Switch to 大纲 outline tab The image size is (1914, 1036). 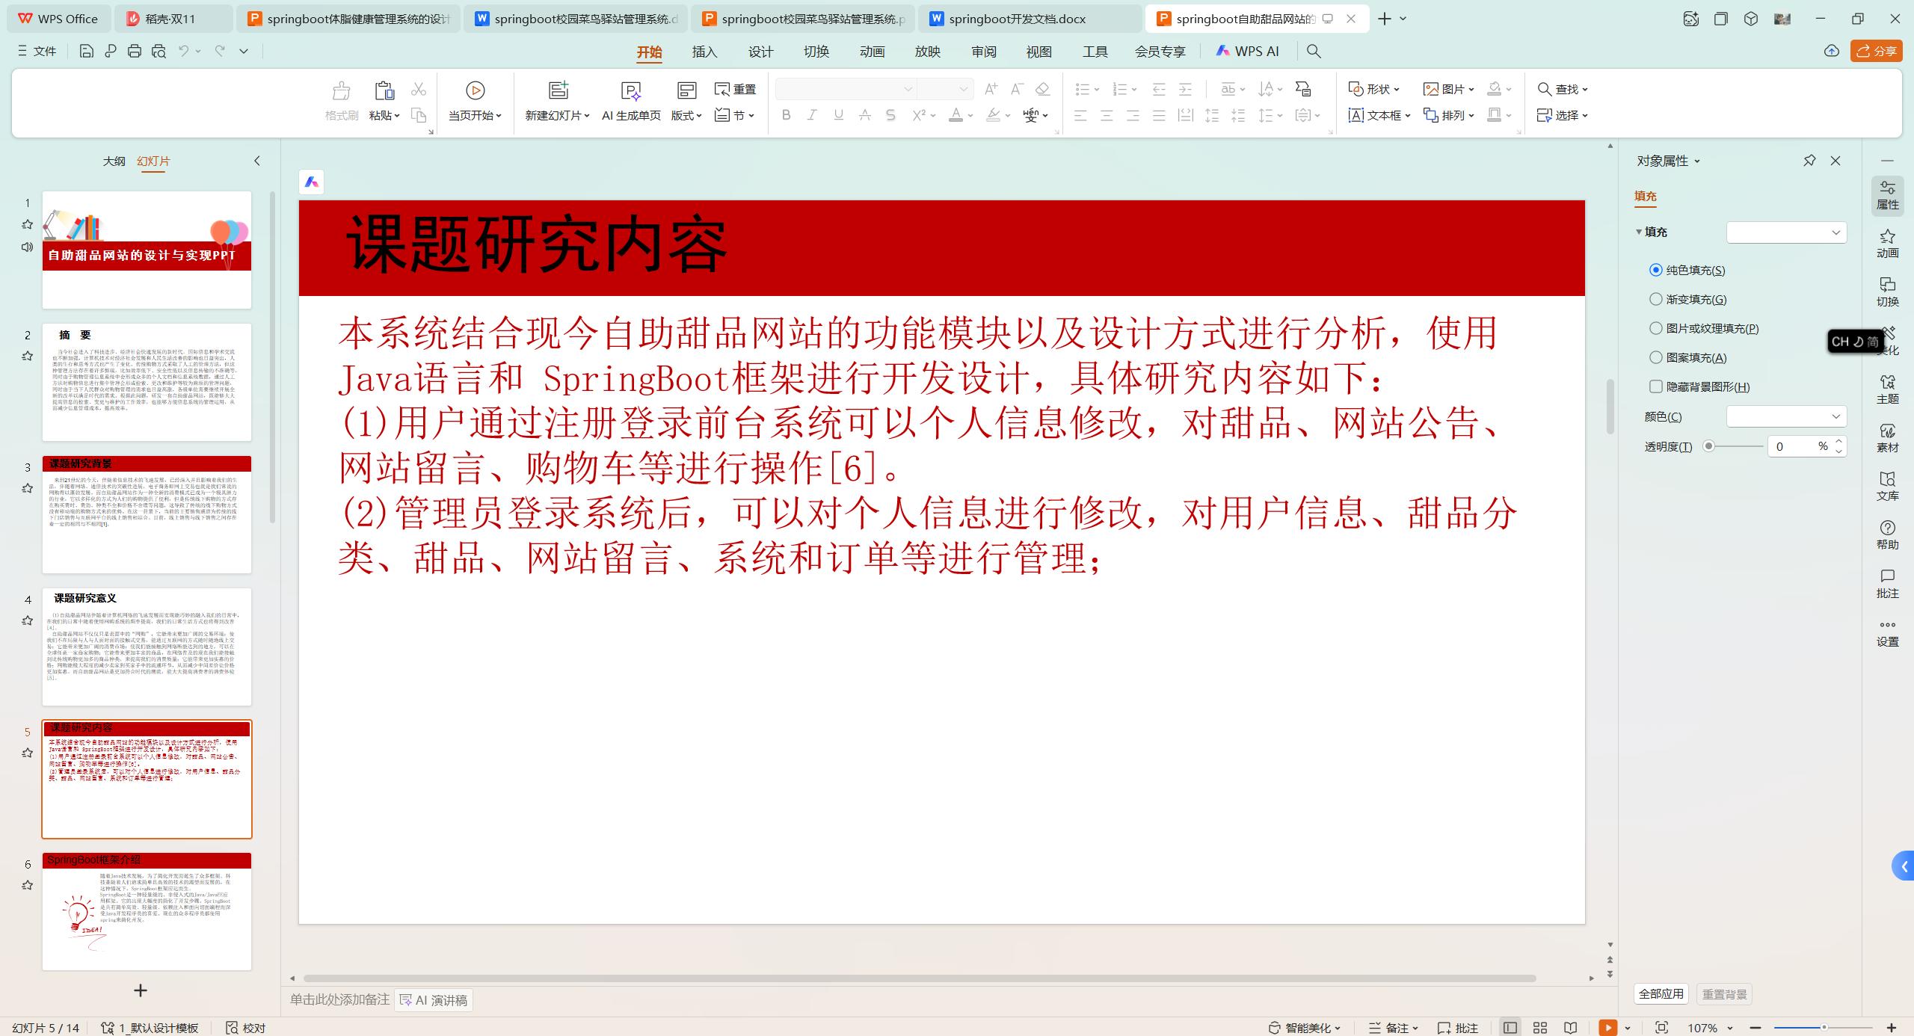click(x=114, y=161)
